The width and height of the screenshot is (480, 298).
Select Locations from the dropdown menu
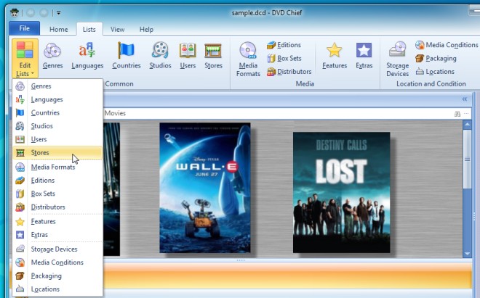coord(57,289)
